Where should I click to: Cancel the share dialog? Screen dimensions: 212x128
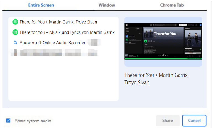tap(194, 121)
